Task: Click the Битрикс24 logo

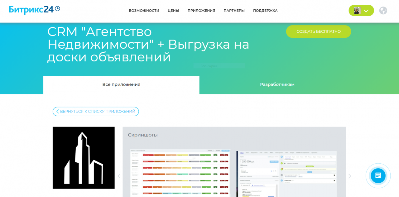Action: coord(34,10)
